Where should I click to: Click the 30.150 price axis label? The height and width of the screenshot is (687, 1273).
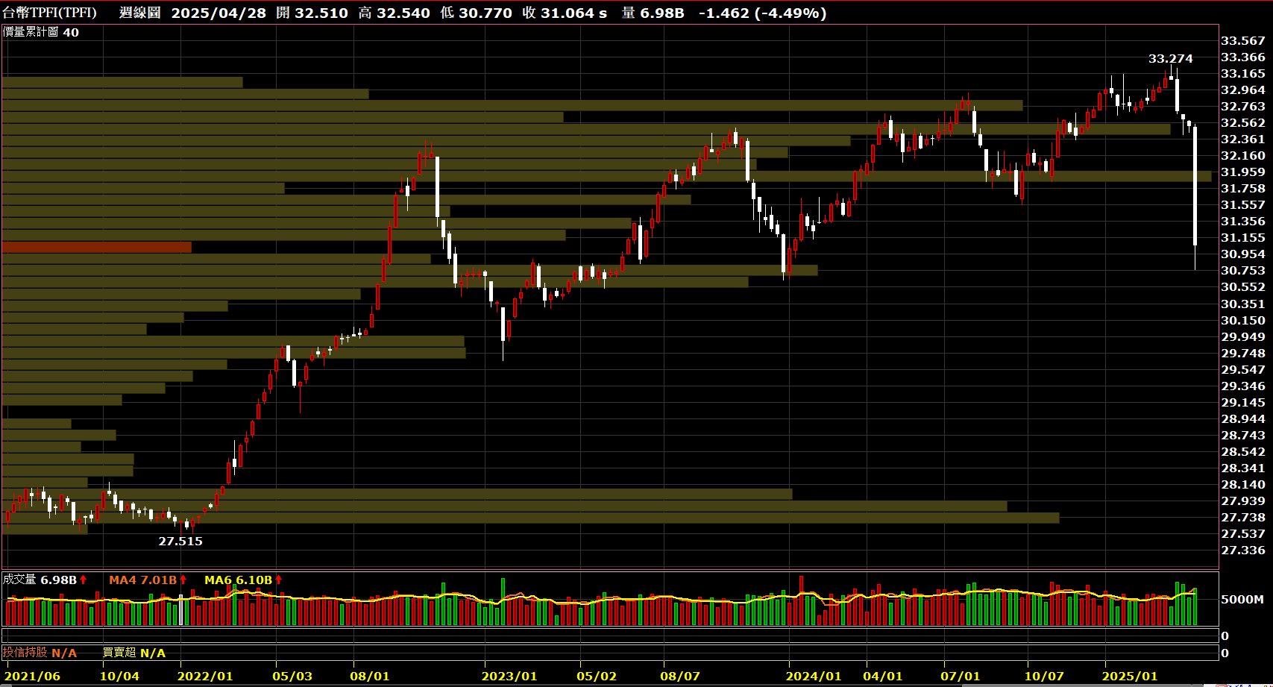click(1243, 320)
